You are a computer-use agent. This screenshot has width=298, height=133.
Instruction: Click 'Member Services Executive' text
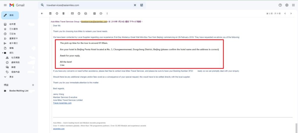tap(65, 97)
